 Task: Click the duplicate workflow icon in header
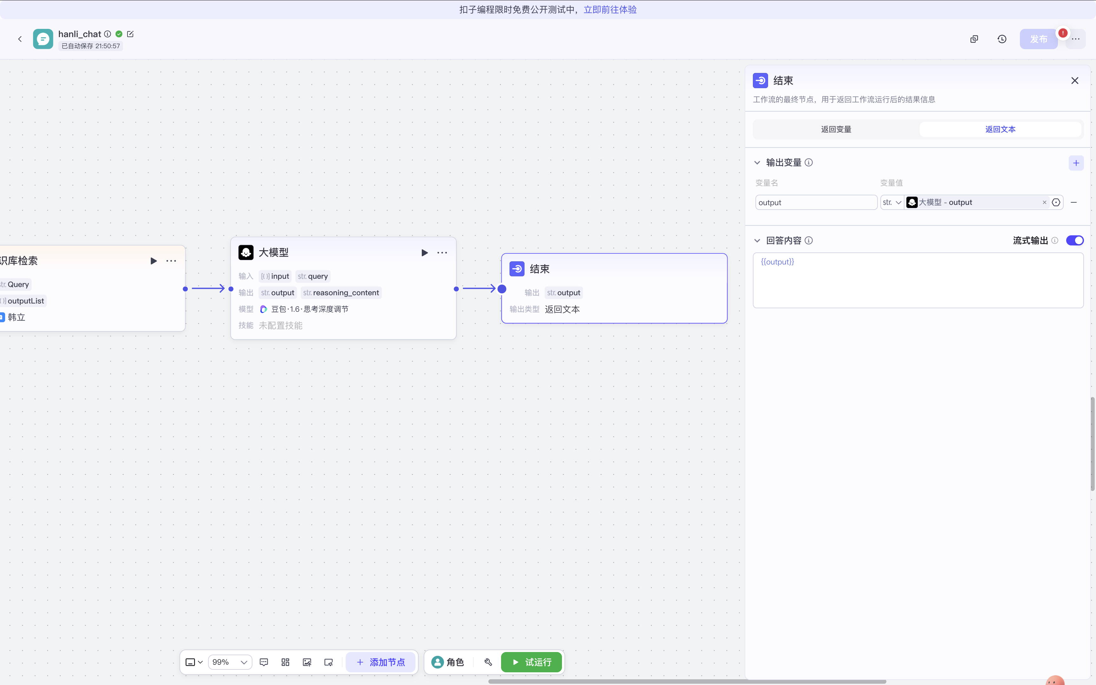[x=974, y=39]
